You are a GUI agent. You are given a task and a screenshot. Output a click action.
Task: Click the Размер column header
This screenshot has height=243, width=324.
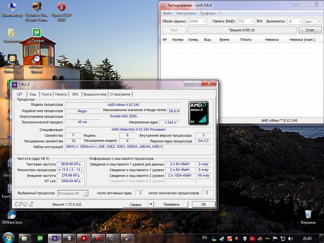pos(178,40)
